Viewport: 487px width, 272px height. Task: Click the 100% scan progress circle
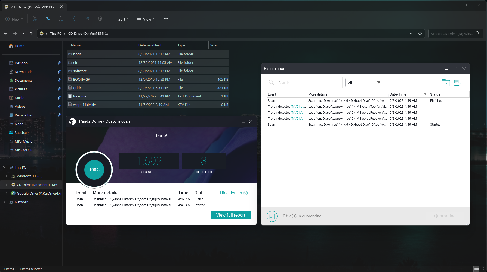(94, 170)
